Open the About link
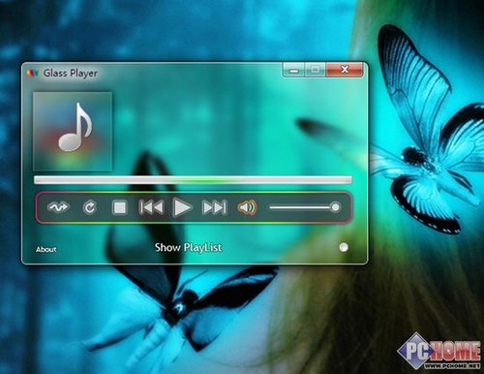The height and width of the screenshot is (374, 484). (46, 249)
